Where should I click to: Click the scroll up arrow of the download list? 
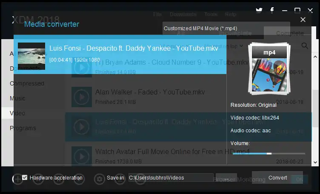315,57
